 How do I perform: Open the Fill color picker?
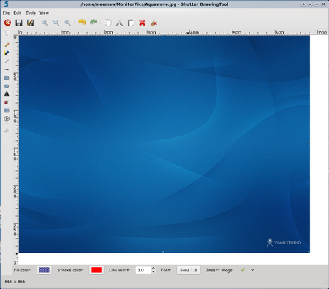(x=45, y=270)
